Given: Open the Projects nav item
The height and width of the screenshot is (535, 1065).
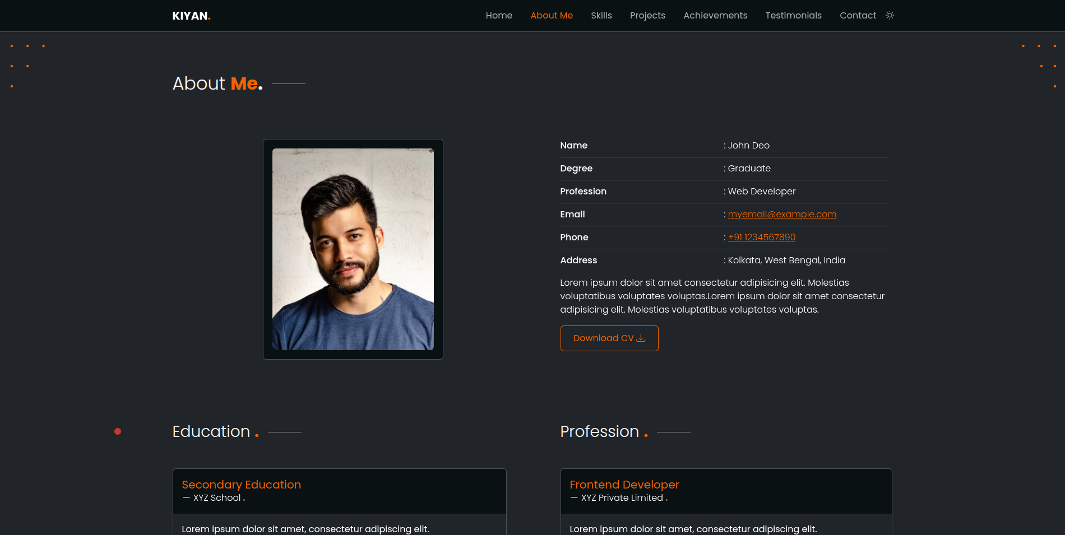Looking at the screenshot, I should coord(647,16).
